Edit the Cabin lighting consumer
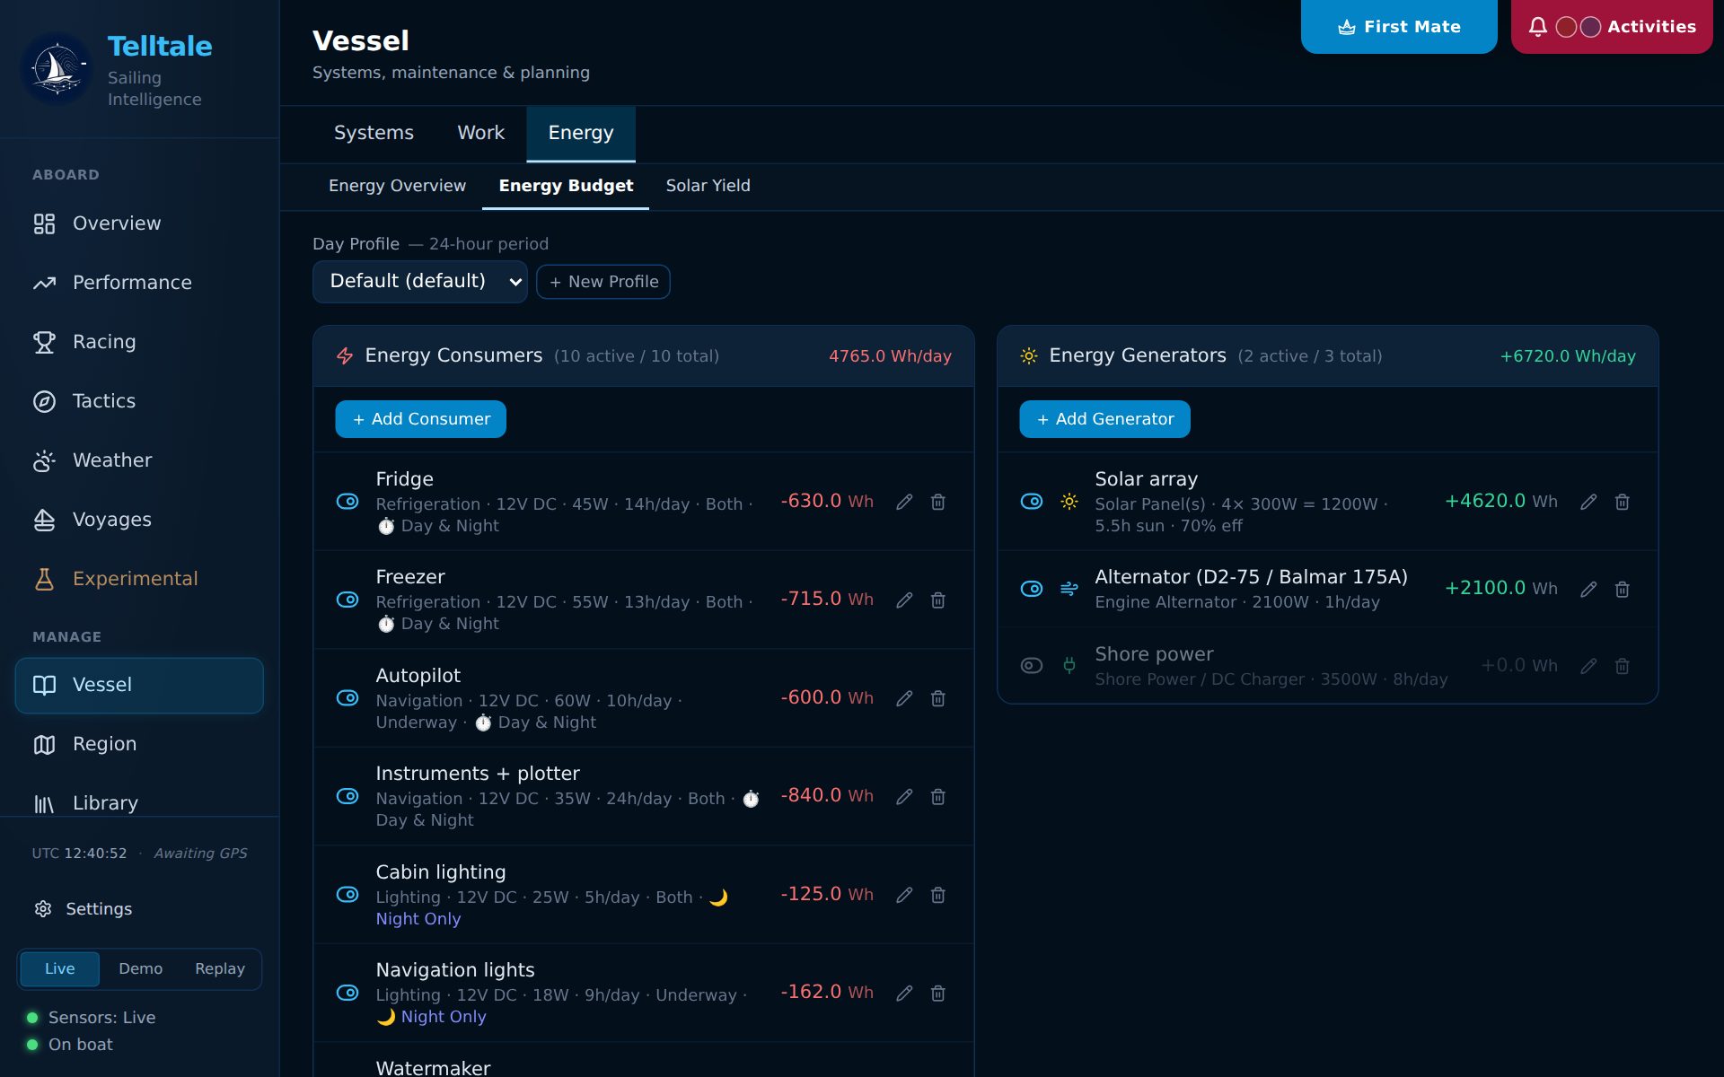The image size is (1724, 1077). pos(904,895)
